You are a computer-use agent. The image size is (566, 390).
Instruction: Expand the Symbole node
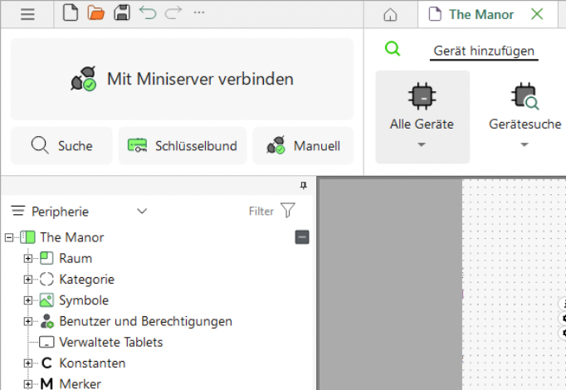28,300
